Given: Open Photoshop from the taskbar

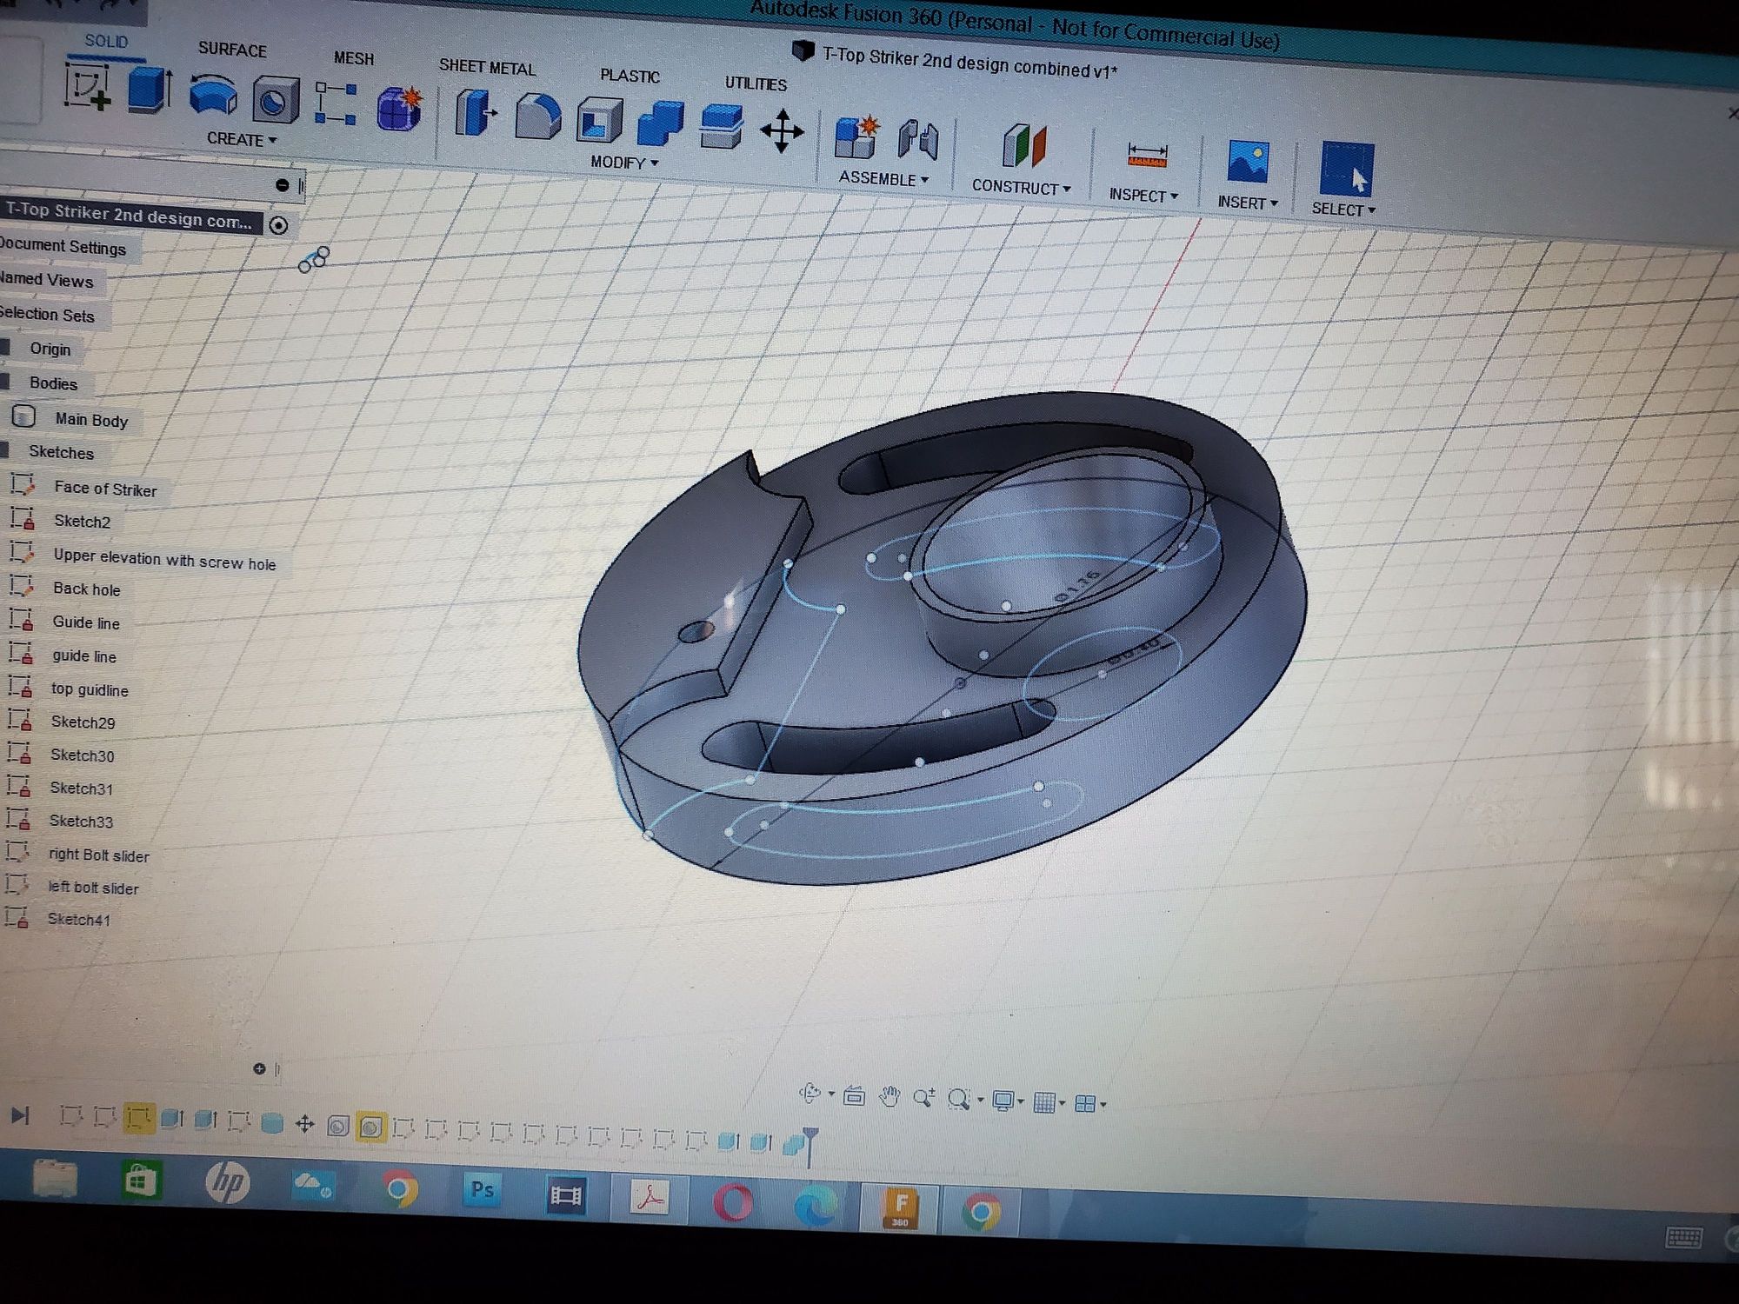Looking at the screenshot, I should coord(482,1188).
